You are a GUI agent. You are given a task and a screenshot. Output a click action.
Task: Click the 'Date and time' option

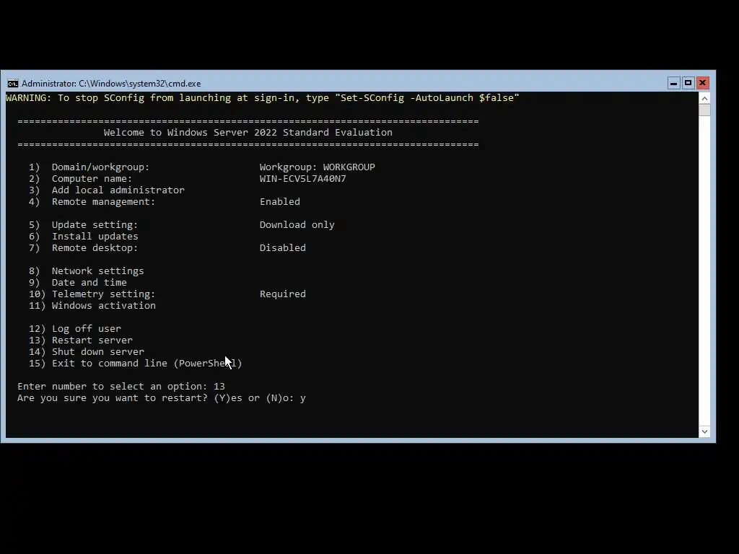[x=78, y=283]
